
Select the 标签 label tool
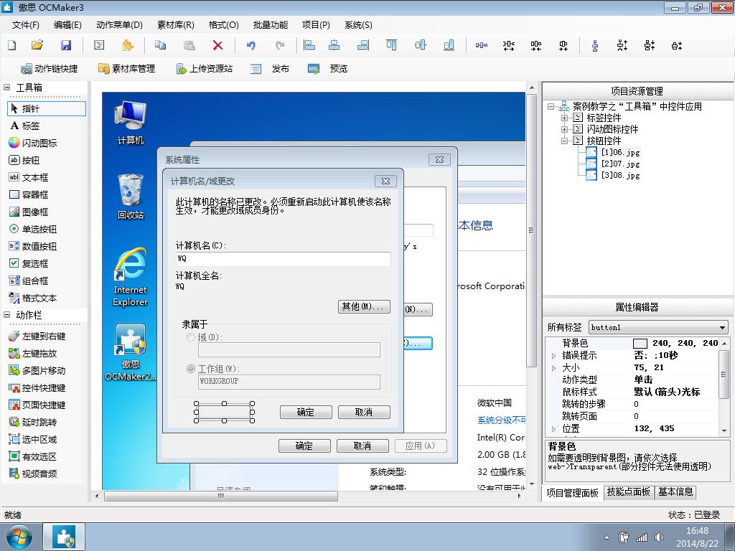[x=25, y=126]
